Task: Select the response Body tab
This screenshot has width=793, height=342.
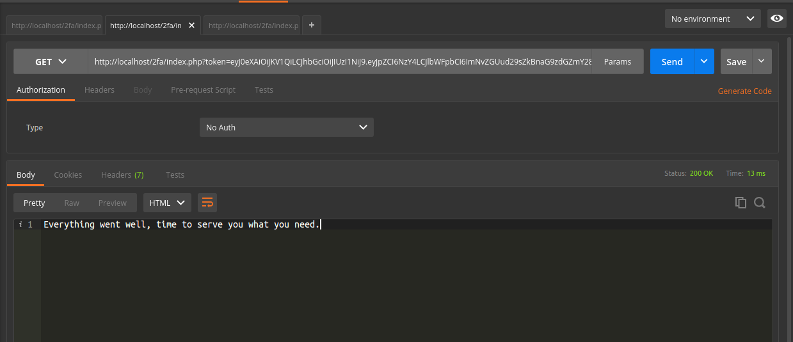Action: point(26,175)
